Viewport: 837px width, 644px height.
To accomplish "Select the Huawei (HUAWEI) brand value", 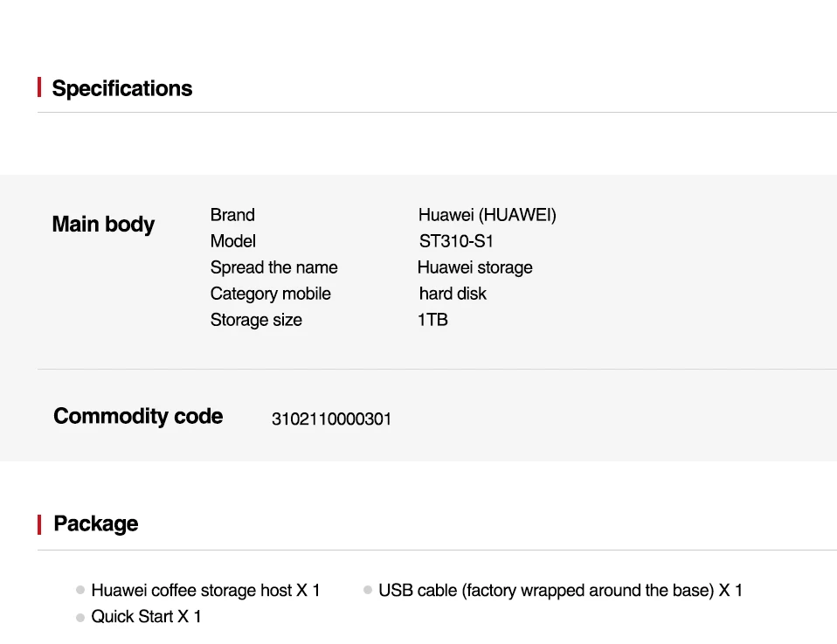I will (x=487, y=215).
